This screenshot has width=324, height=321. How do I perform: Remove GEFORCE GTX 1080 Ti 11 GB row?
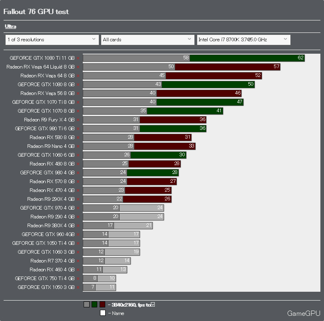pyautogui.click(x=78, y=58)
